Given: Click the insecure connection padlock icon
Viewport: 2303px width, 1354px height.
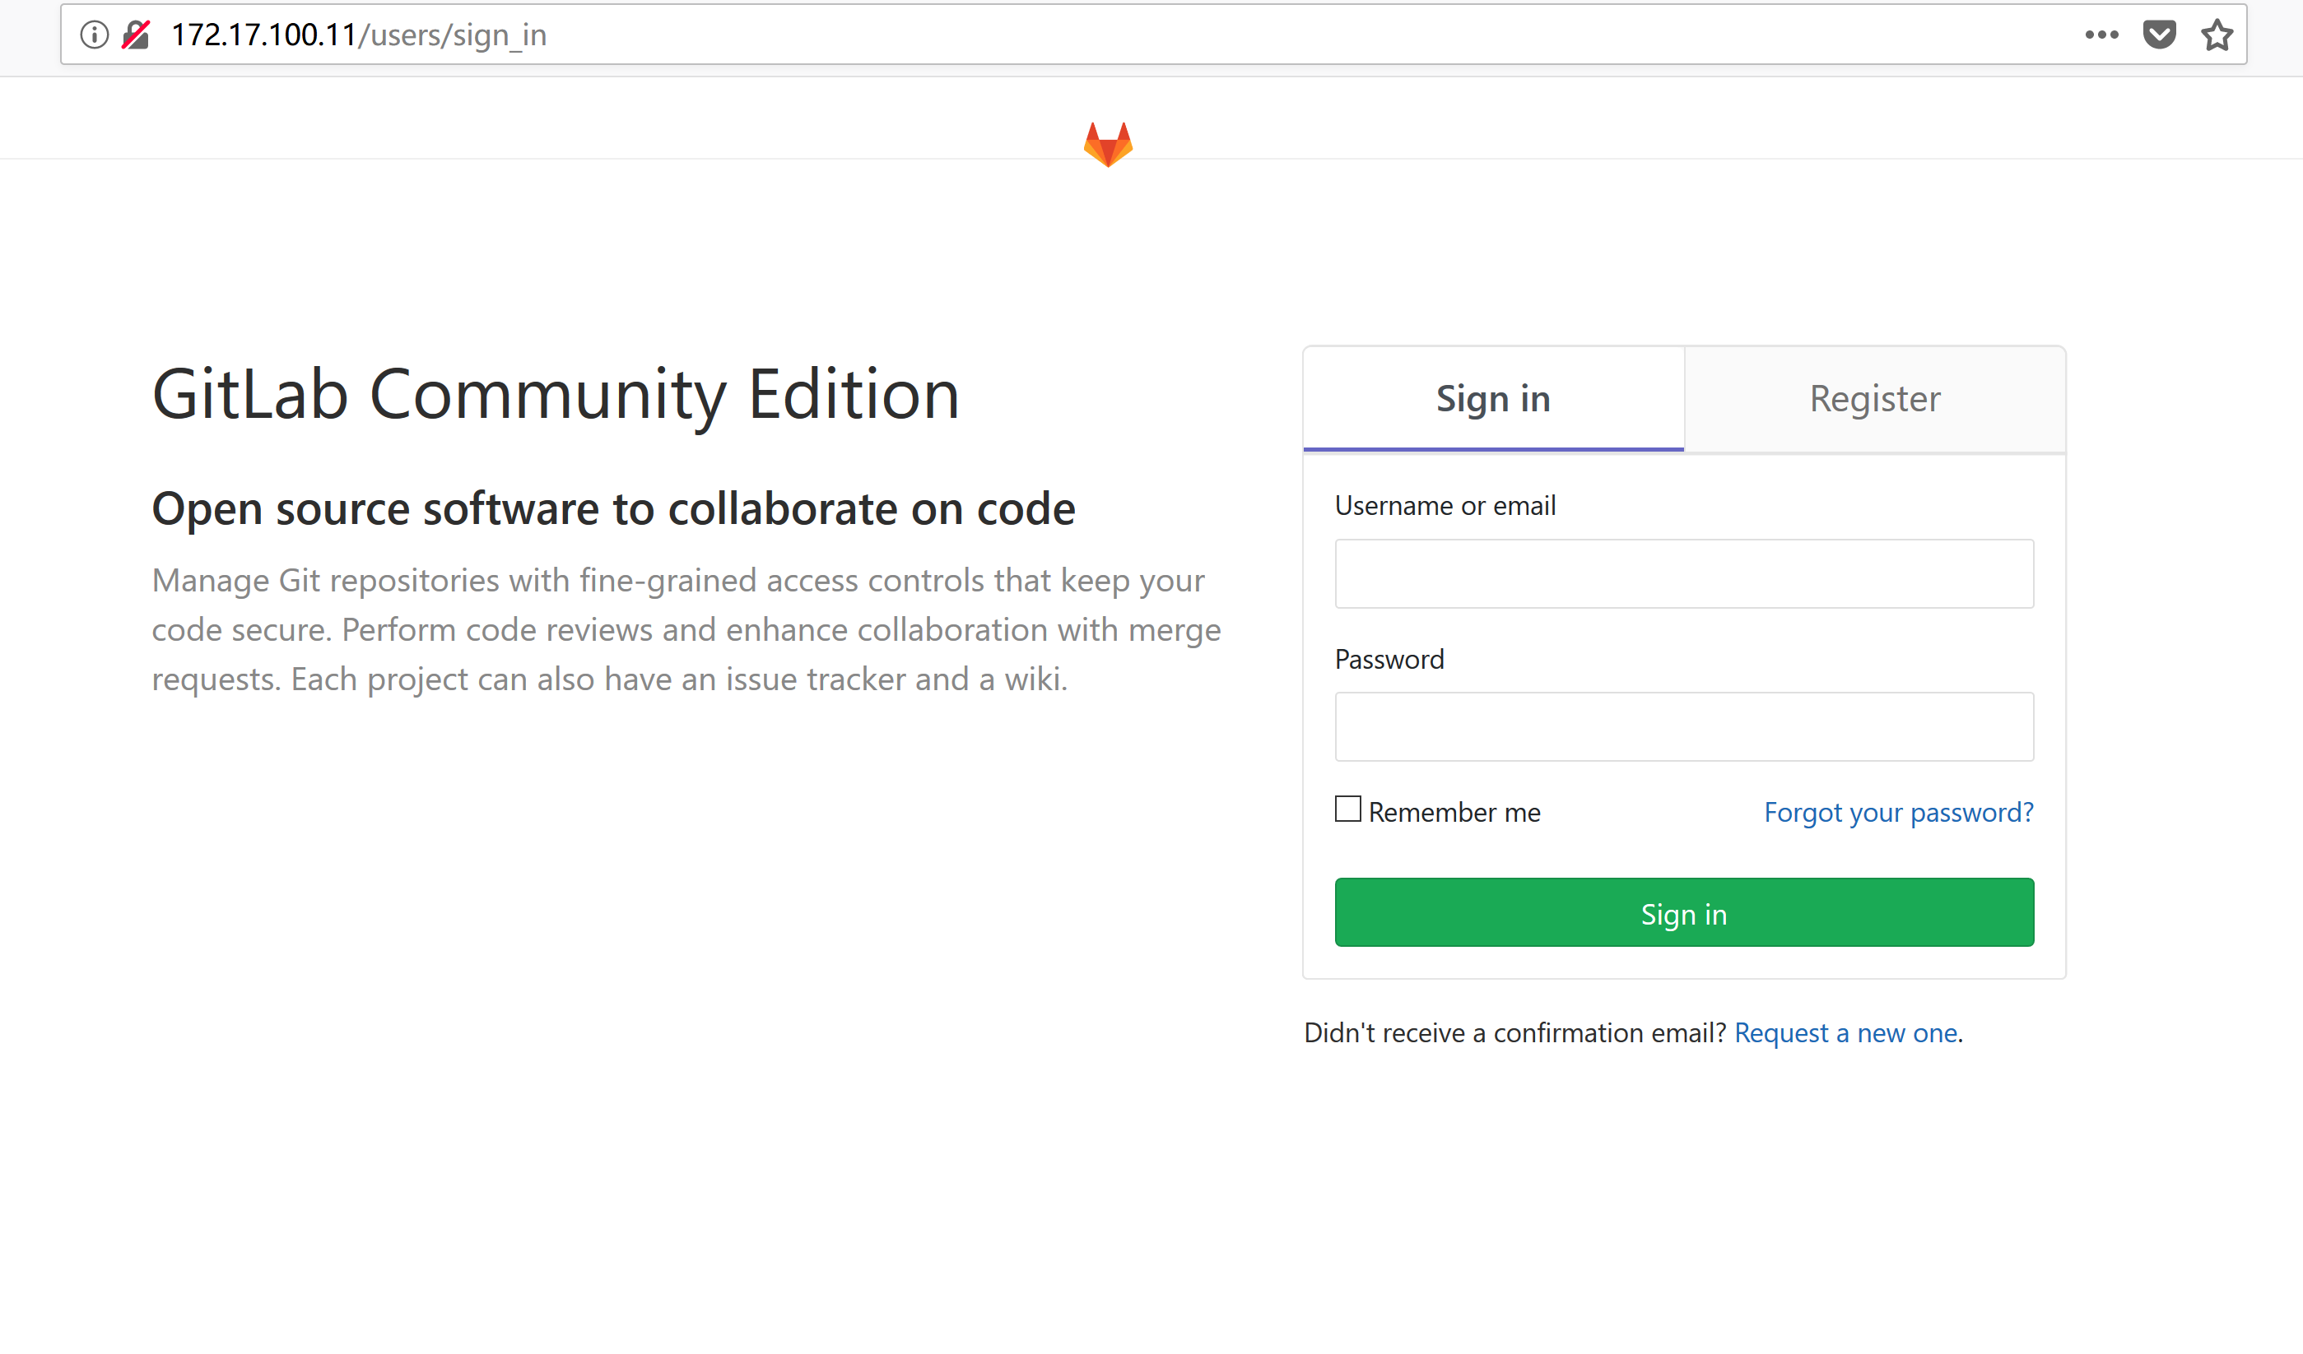Looking at the screenshot, I should pyautogui.click(x=136, y=35).
